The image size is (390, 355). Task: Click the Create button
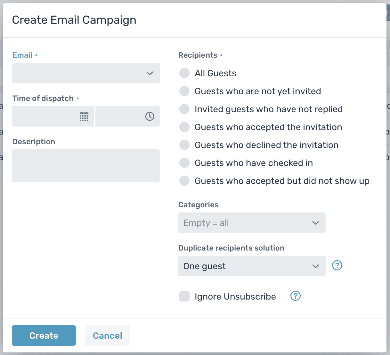point(44,335)
